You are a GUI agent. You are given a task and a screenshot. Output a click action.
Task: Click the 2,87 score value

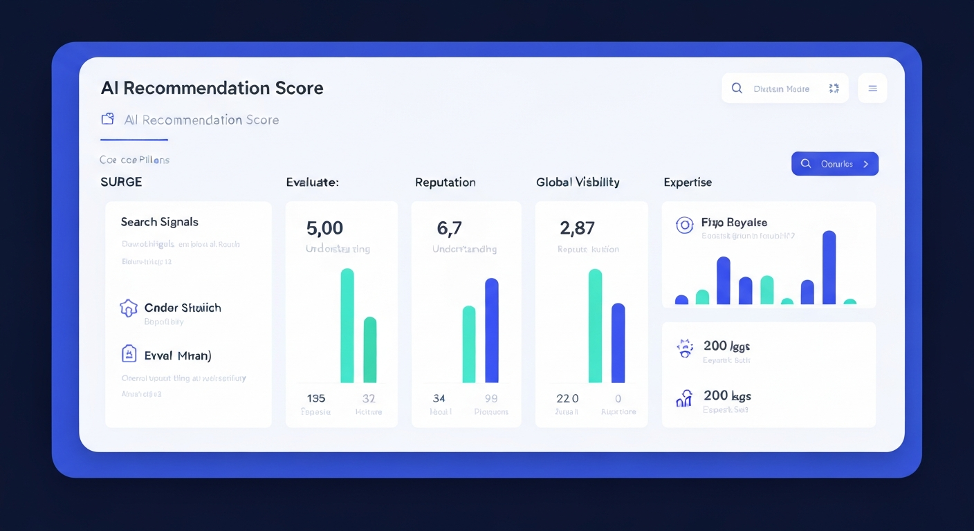578,227
